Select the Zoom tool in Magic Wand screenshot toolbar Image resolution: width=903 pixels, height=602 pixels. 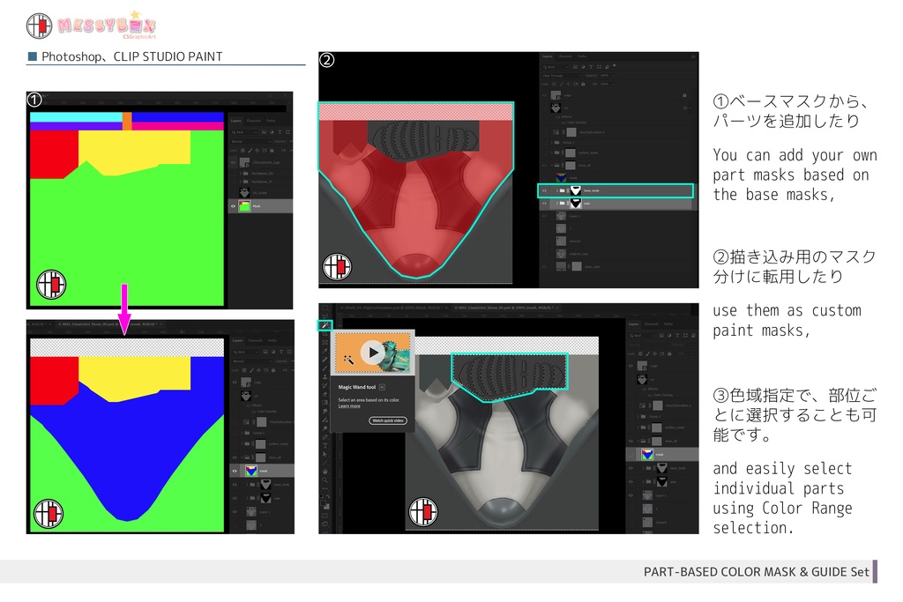pos(325,480)
